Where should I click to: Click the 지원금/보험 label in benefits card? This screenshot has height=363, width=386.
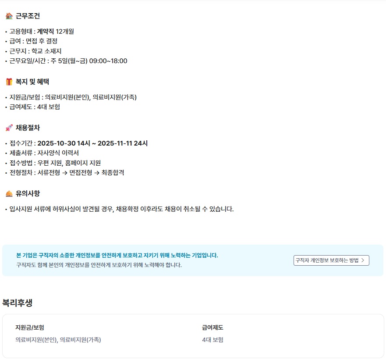(30, 327)
